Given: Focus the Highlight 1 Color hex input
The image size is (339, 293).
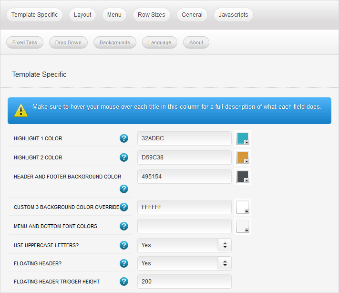Looking at the screenshot, I should tap(184, 138).
